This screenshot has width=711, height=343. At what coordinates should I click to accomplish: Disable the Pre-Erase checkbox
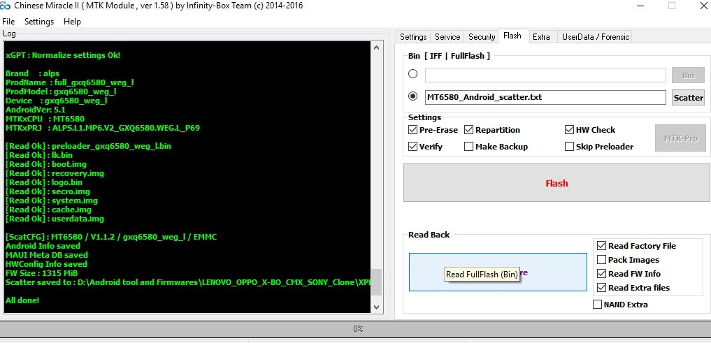click(x=413, y=130)
